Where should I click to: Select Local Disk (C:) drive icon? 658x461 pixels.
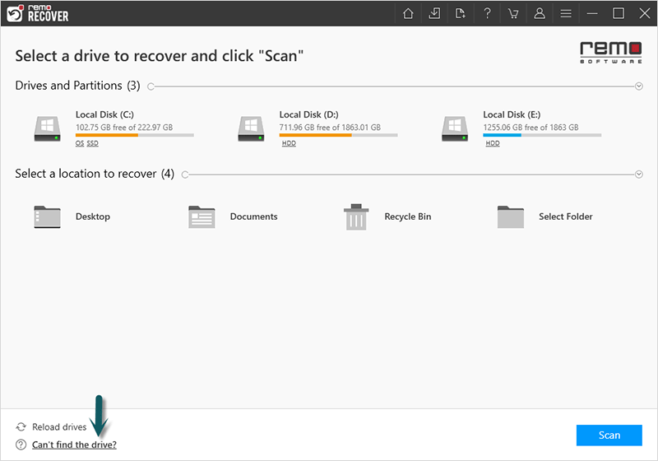point(47,129)
